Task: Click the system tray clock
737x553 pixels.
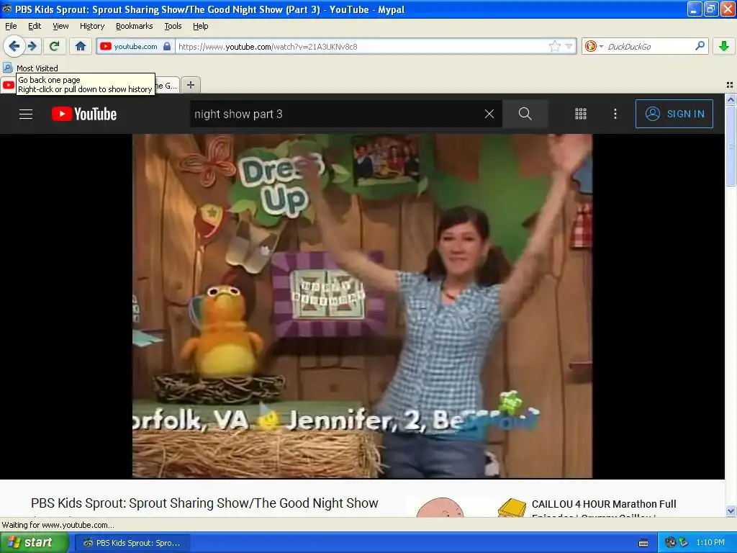Action: (x=710, y=543)
